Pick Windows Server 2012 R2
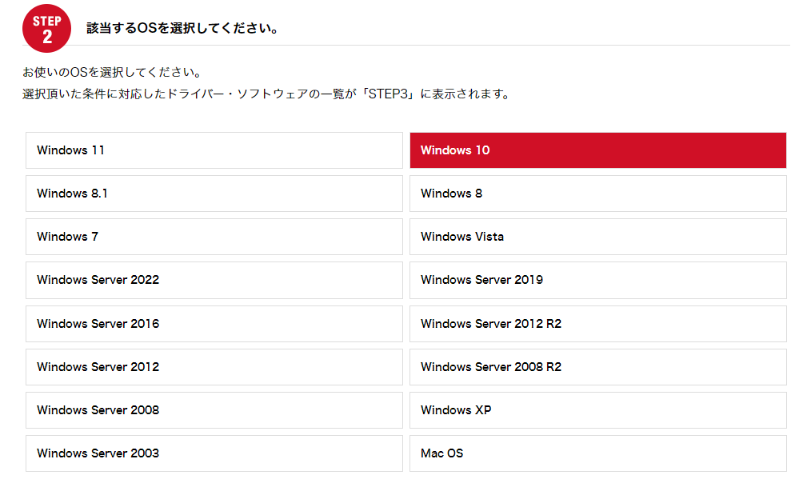 click(597, 324)
